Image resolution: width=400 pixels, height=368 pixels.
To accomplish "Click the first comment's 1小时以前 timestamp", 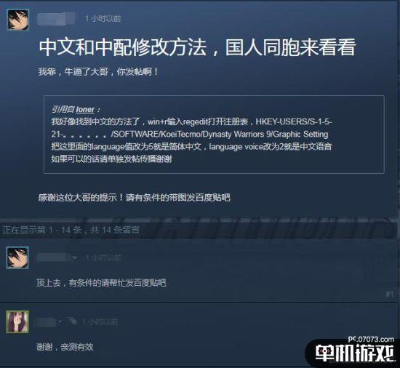I will pos(103,257).
